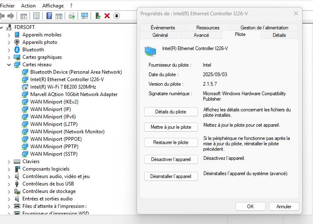Click the Mettre à jour le pilote button
The height and width of the screenshot is (224, 313).
(x=171, y=127)
